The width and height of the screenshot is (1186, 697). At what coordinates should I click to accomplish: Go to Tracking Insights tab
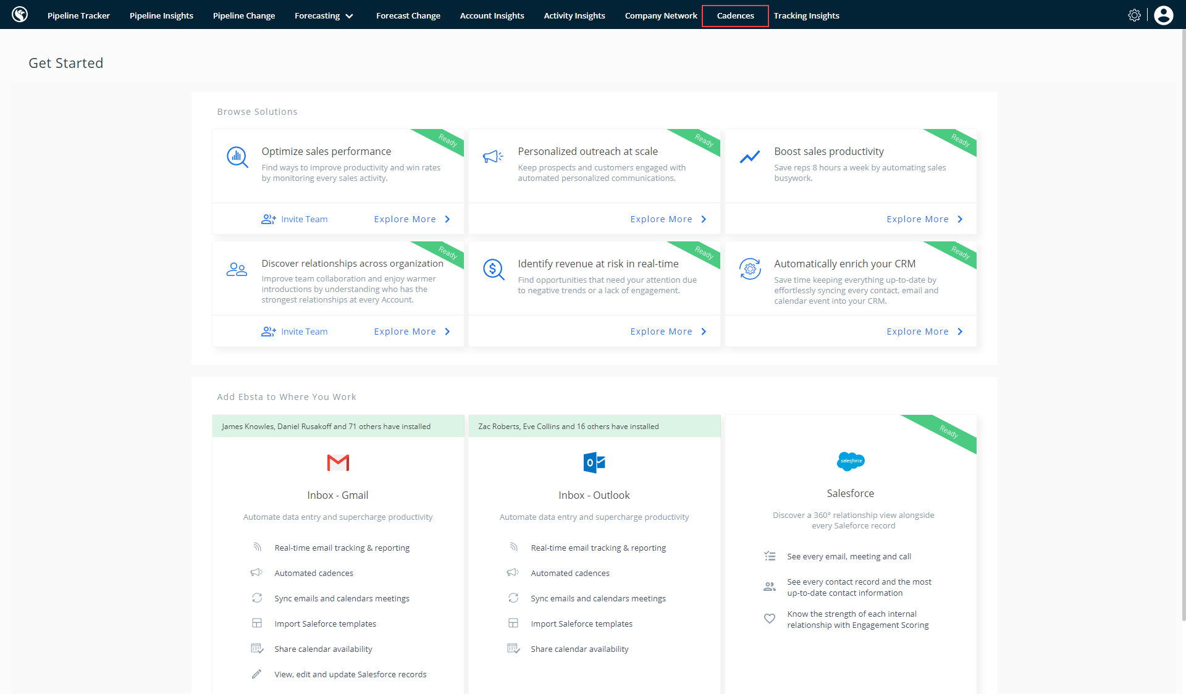(x=806, y=15)
